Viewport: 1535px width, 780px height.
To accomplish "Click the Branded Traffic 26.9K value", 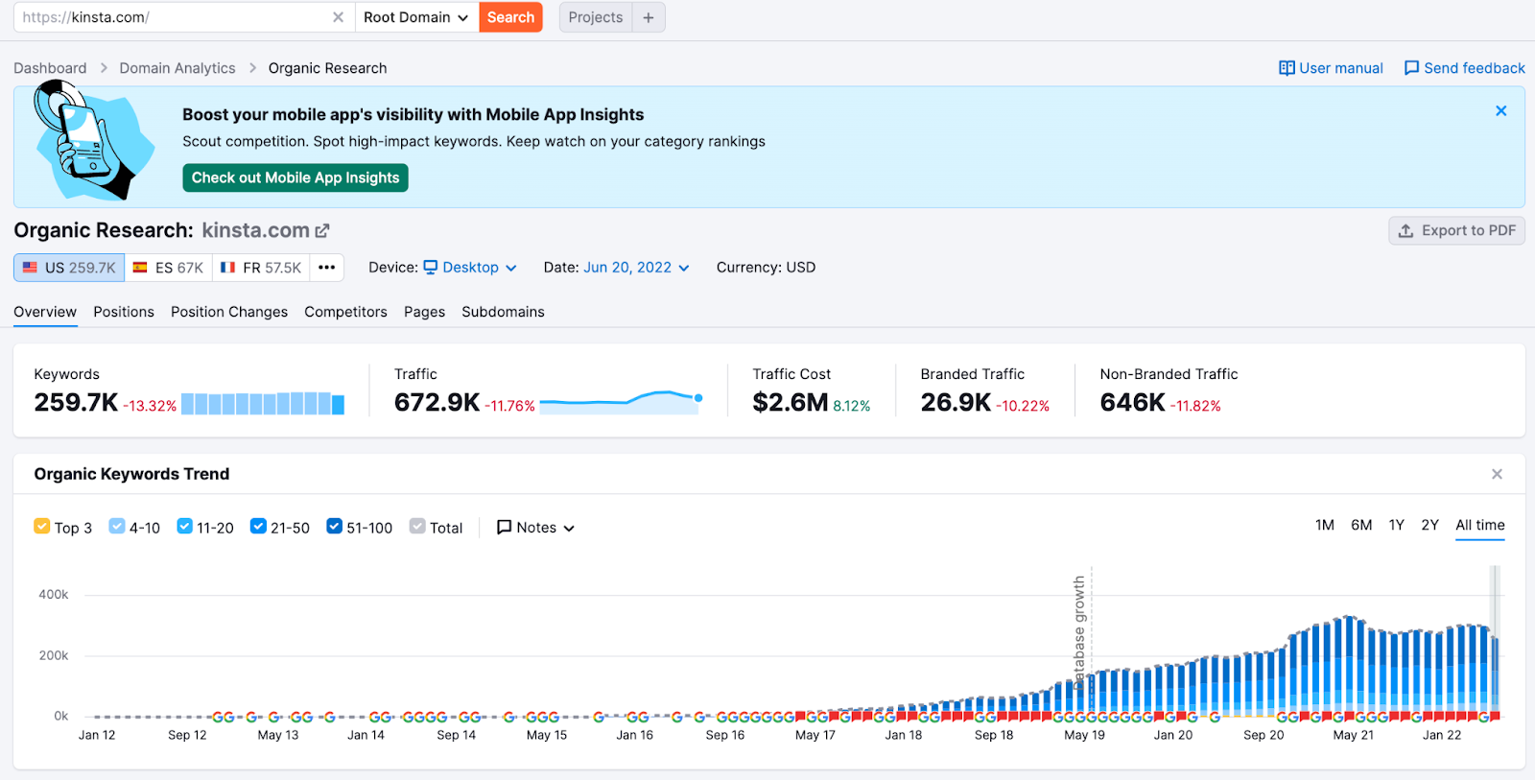I will click(956, 403).
